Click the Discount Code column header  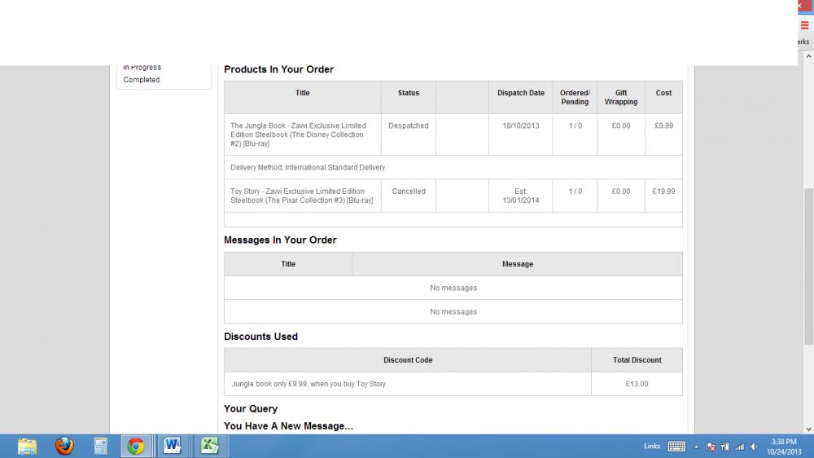pyautogui.click(x=408, y=359)
